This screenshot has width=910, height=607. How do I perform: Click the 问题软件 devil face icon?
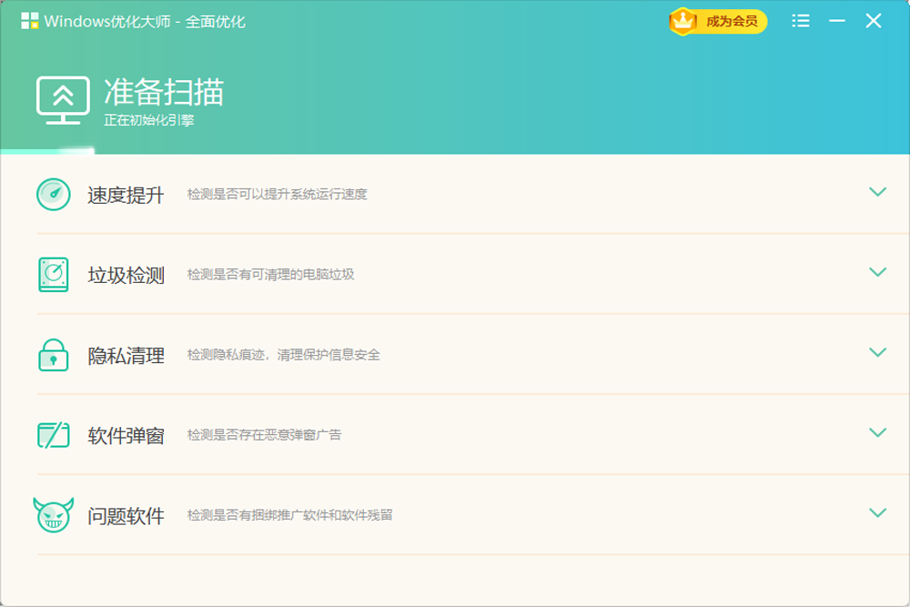[53, 514]
